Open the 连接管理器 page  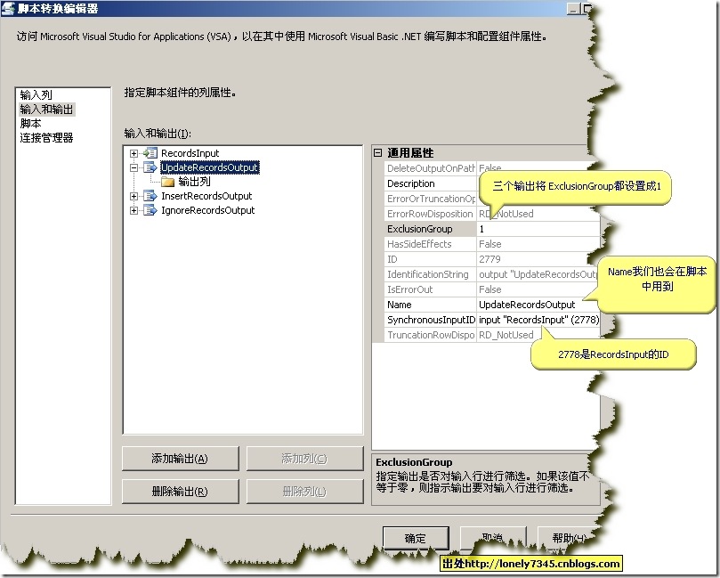click(46, 138)
